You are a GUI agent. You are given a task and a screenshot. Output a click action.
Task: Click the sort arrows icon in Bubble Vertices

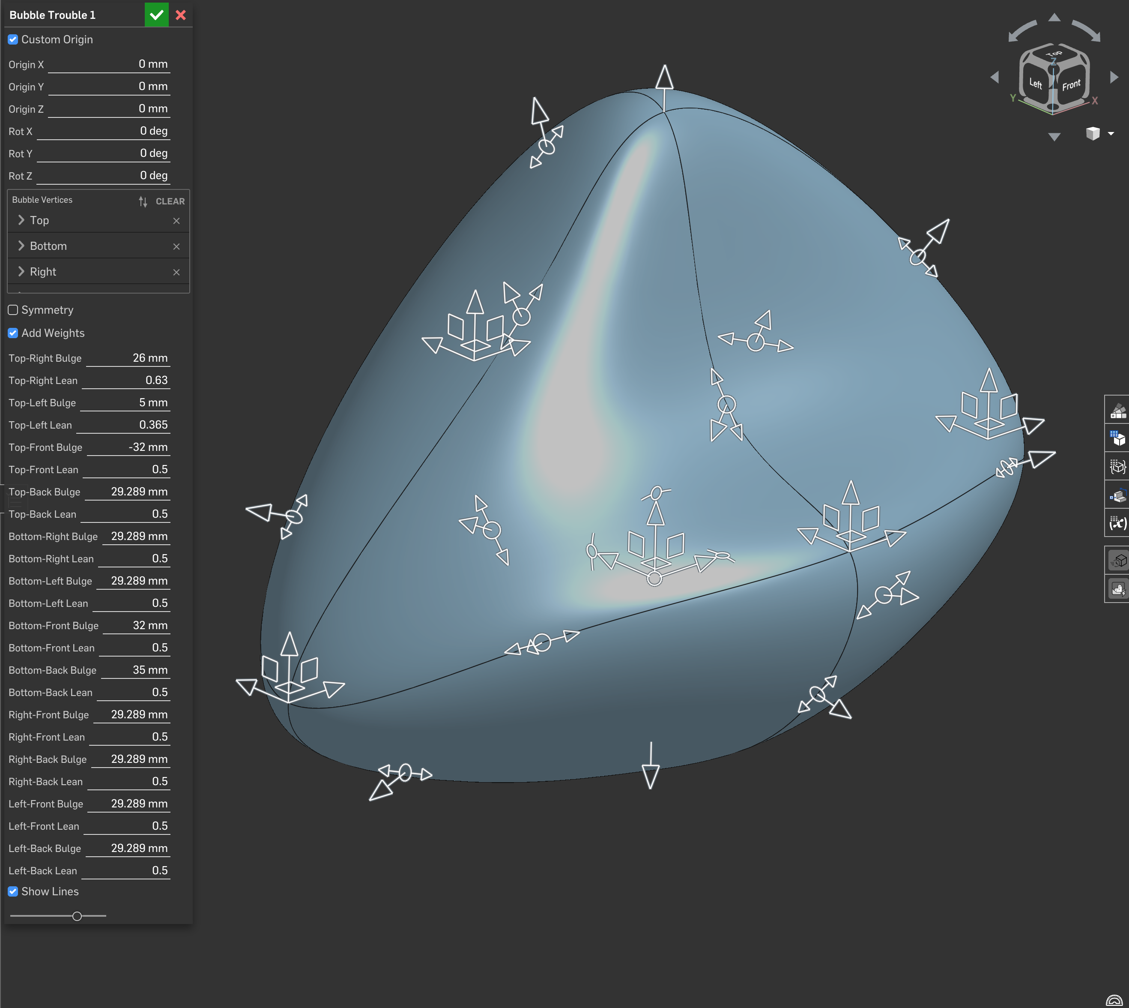[x=143, y=201]
